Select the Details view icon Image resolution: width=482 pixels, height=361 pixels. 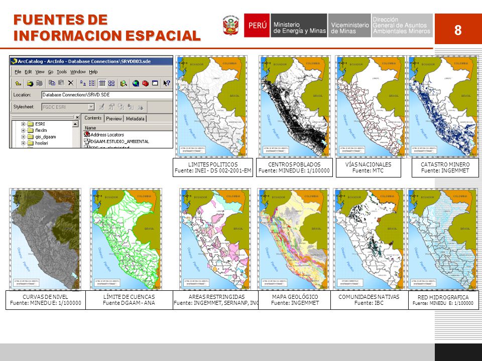point(102,83)
